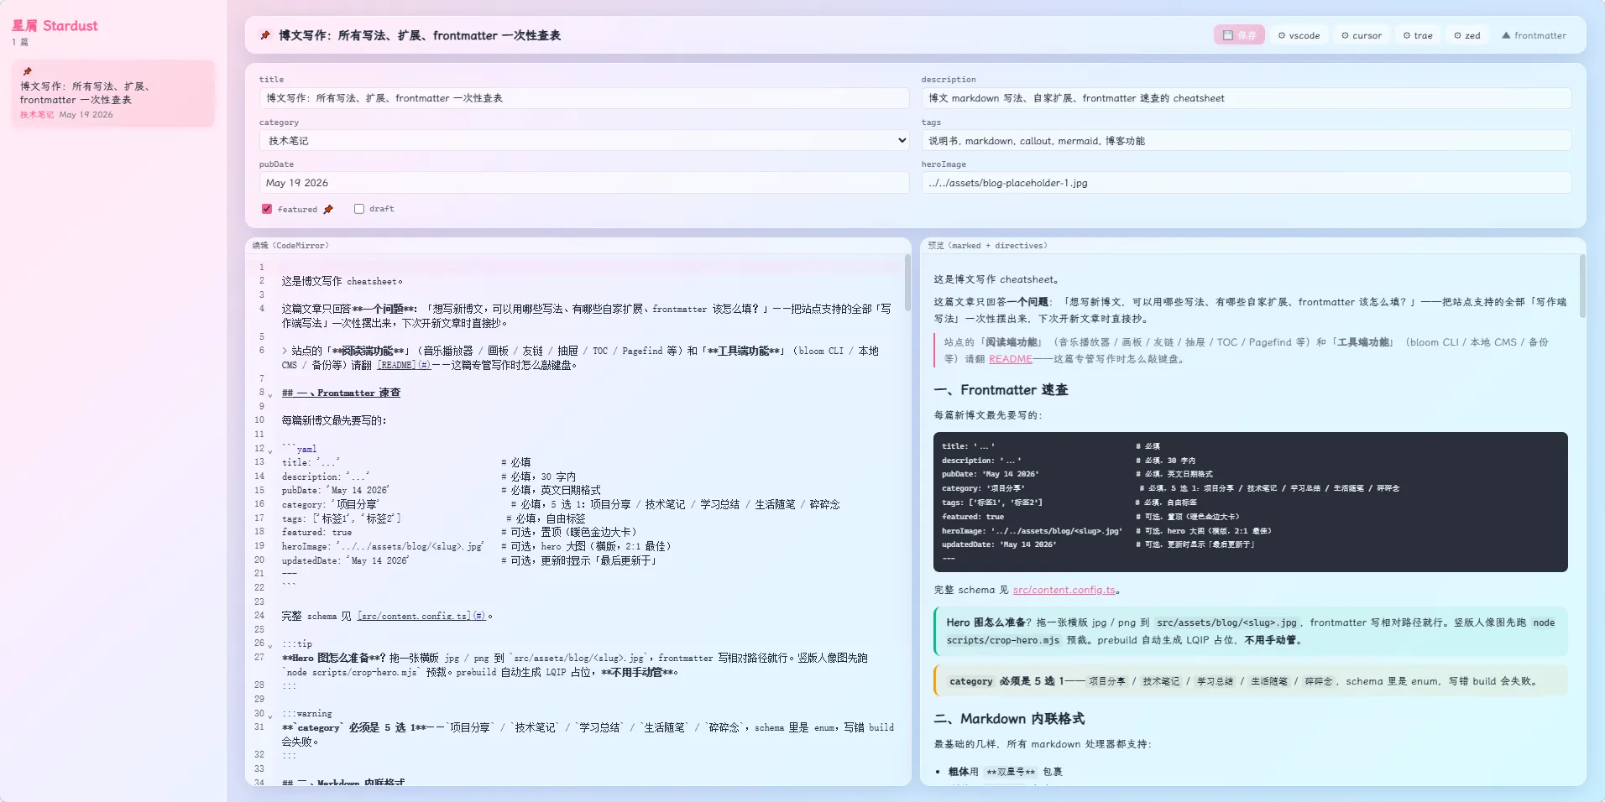Image resolution: width=1605 pixels, height=802 pixels.
Task: Click editor line 1 number
Action: coord(261,267)
